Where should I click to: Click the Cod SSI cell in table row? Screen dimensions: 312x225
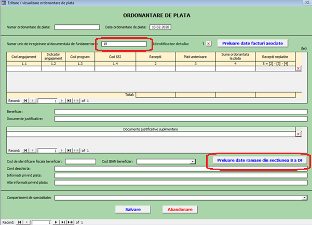click(x=115, y=69)
